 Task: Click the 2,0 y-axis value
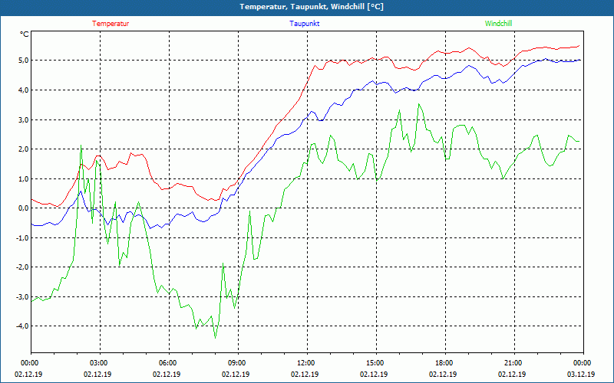click(x=23, y=149)
